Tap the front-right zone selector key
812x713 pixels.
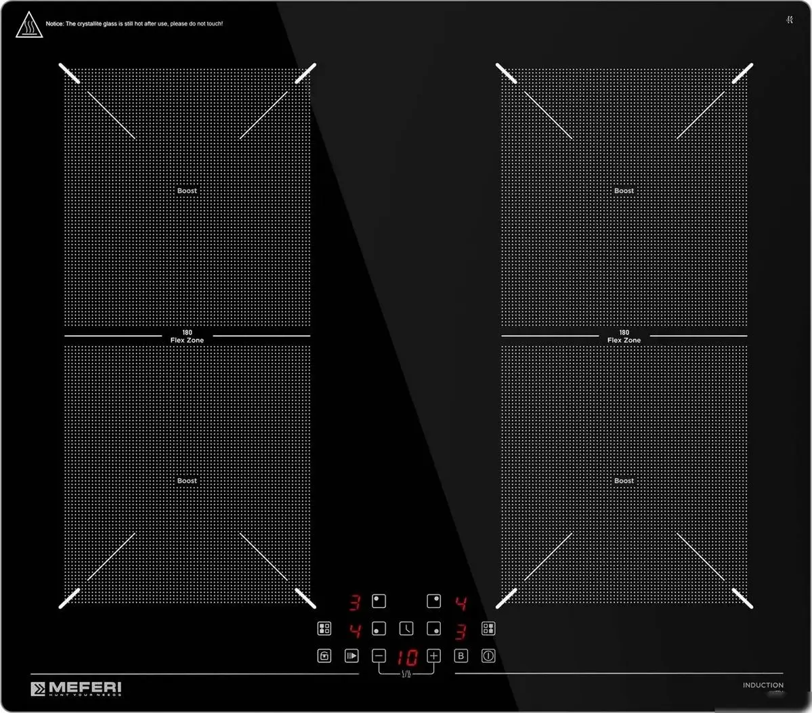[434, 628]
